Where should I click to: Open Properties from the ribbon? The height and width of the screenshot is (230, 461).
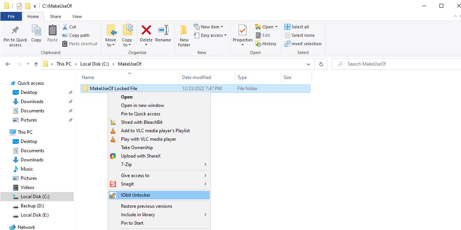coord(242,31)
